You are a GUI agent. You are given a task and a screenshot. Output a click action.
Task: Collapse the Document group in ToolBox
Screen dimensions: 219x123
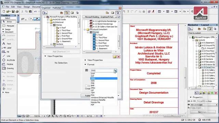pos(3,32)
